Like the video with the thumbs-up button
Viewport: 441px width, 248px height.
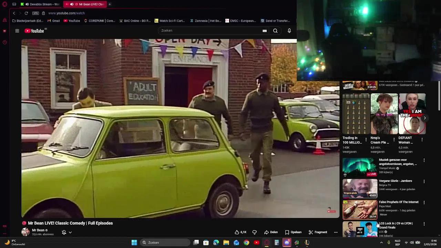[x=240, y=232]
